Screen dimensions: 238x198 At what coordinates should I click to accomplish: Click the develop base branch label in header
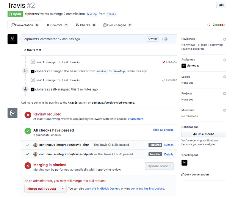pos(92,14)
